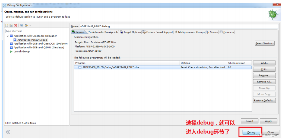This screenshot has width=282, height=139.
Task: Open the Custom Board Support tab
Action: pos(157,32)
